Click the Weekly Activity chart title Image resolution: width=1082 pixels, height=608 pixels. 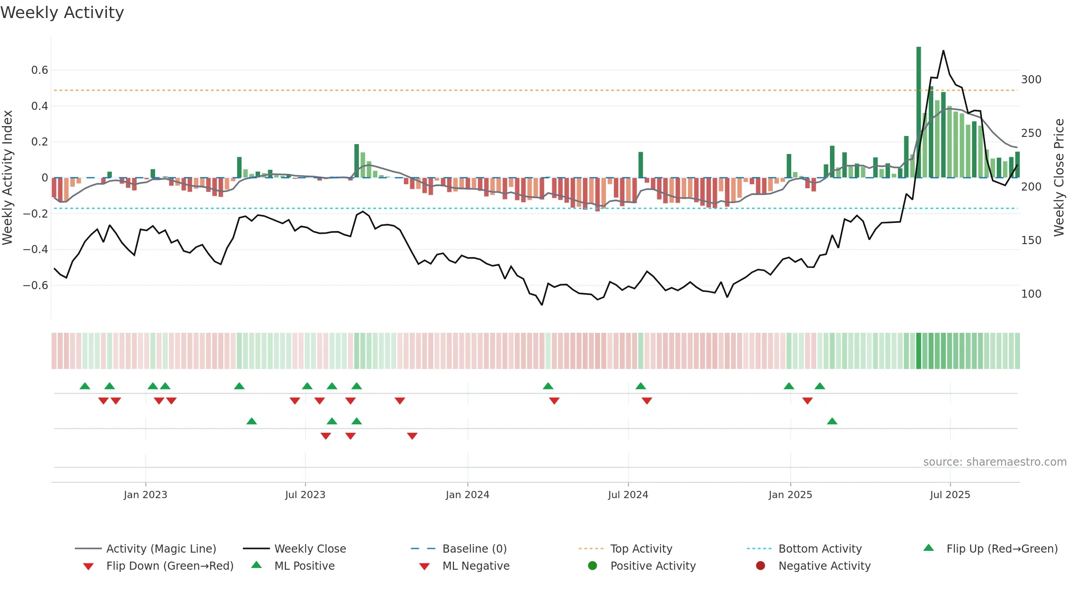point(62,13)
